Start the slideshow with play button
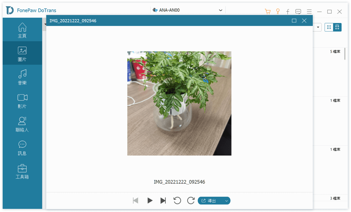The width and height of the screenshot is (351, 212). (x=150, y=201)
